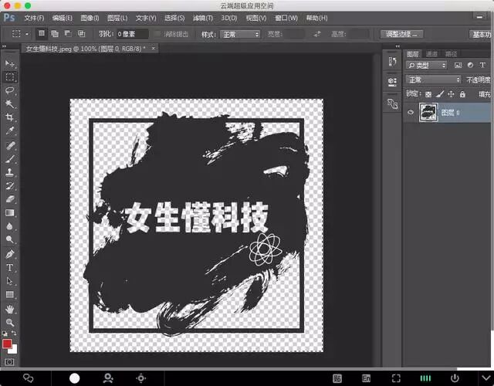This screenshot has height=386, width=494.
Task: Reset default foreground and background colors
Action: (x=5, y=333)
